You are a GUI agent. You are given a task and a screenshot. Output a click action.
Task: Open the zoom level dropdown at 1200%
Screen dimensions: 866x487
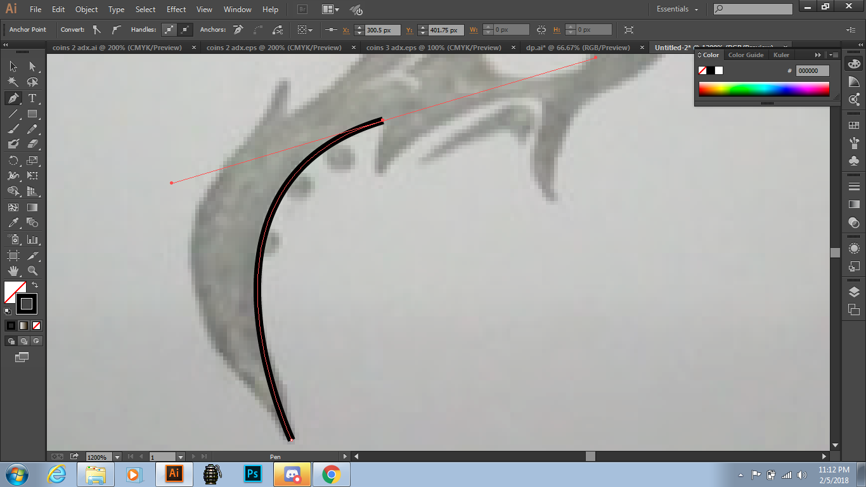[x=118, y=457]
